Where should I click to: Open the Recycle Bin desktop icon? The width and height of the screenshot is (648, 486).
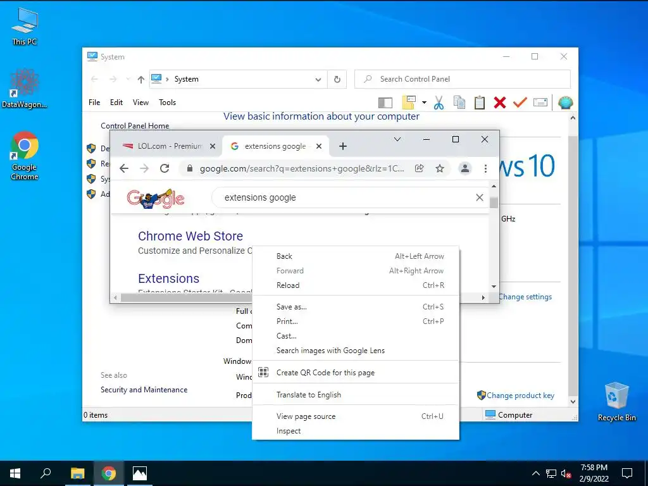(x=616, y=402)
